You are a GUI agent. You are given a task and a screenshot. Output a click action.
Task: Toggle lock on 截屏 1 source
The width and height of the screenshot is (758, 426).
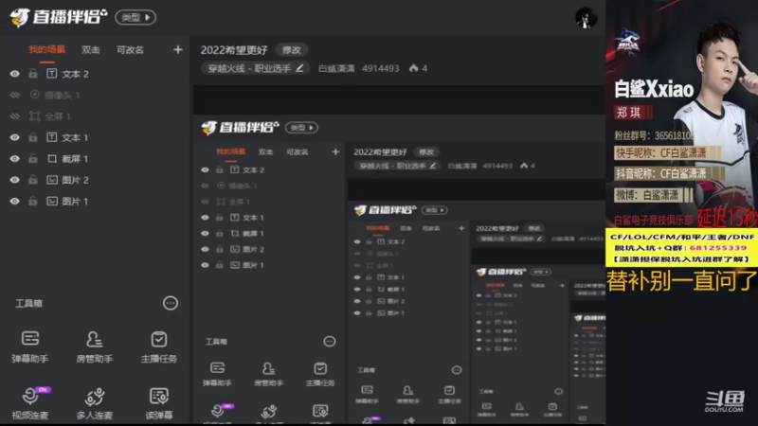(x=33, y=159)
